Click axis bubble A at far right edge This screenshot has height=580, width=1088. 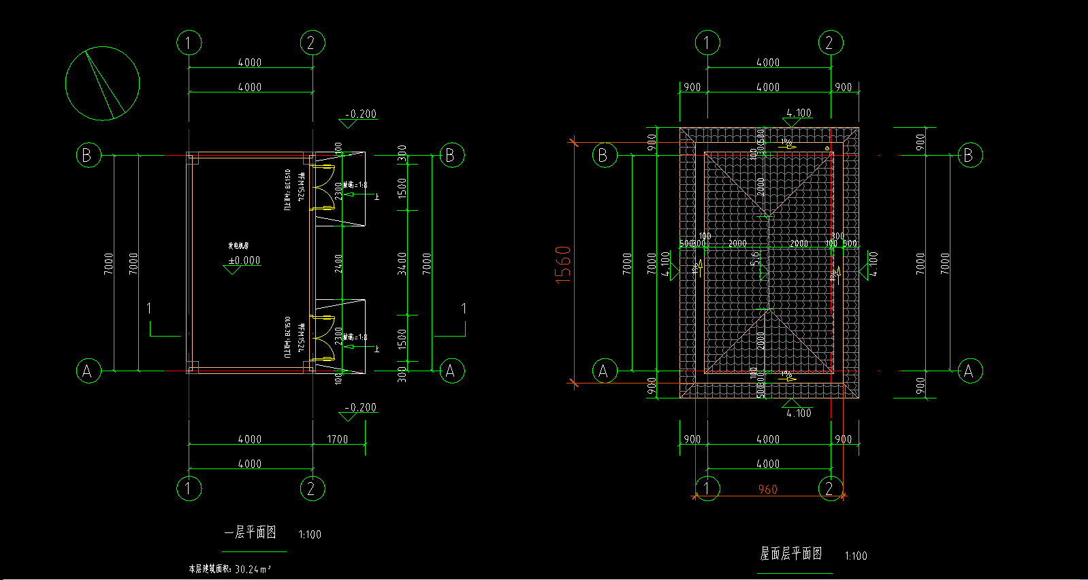coord(970,371)
